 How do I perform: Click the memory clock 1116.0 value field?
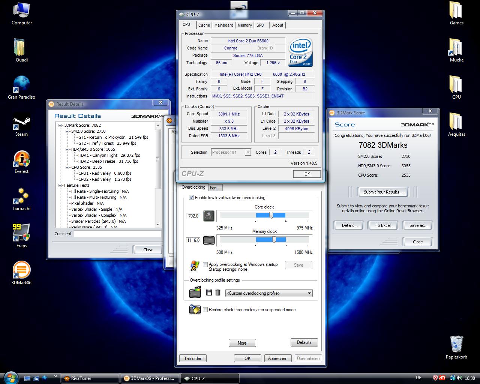(193, 240)
